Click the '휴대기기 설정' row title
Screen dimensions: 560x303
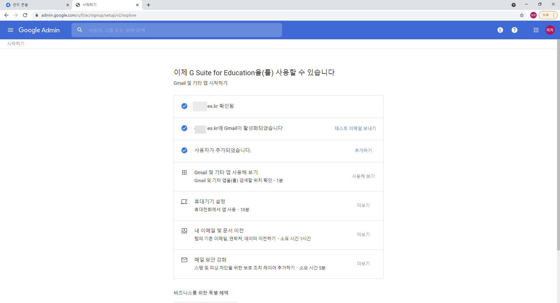tap(210, 202)
